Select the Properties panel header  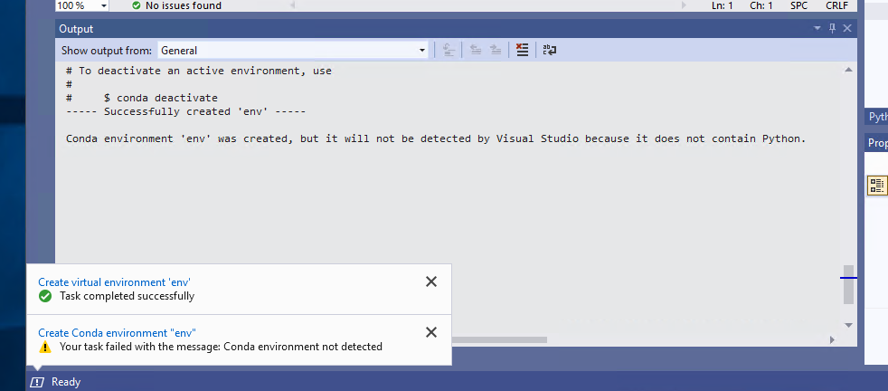pos(878,143)
